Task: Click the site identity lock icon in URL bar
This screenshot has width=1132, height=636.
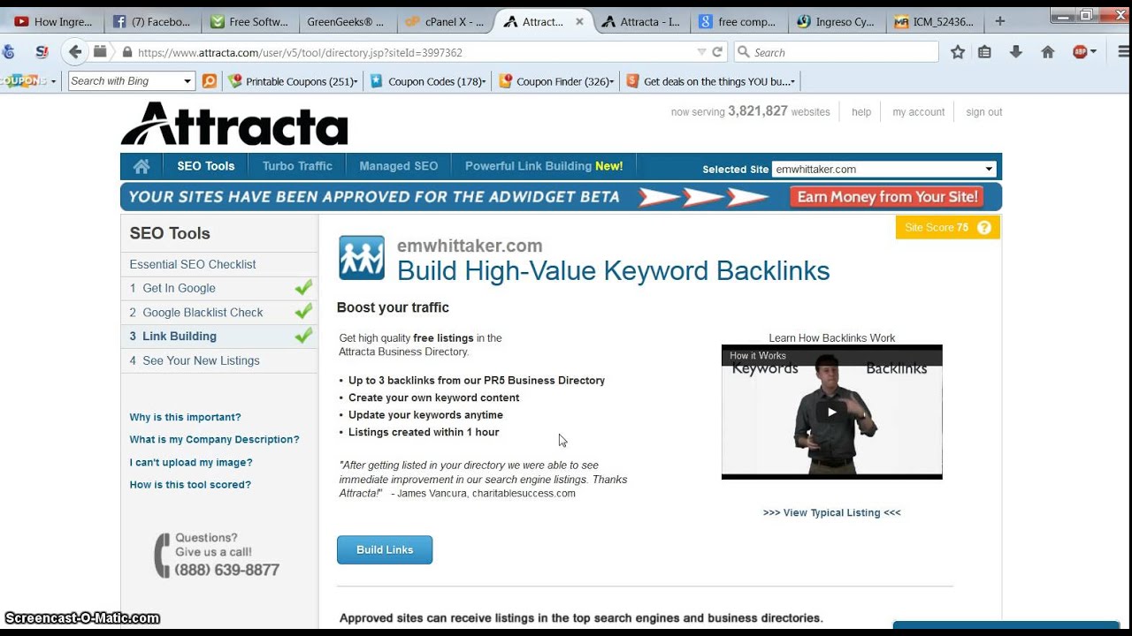Action: [127, 52]
